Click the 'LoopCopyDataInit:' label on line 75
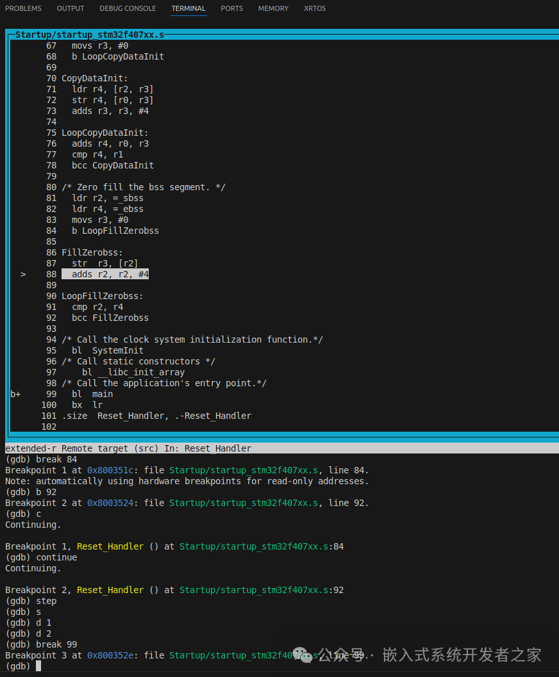The width and height of the screenshot is (559, 677). coord(105,133)
